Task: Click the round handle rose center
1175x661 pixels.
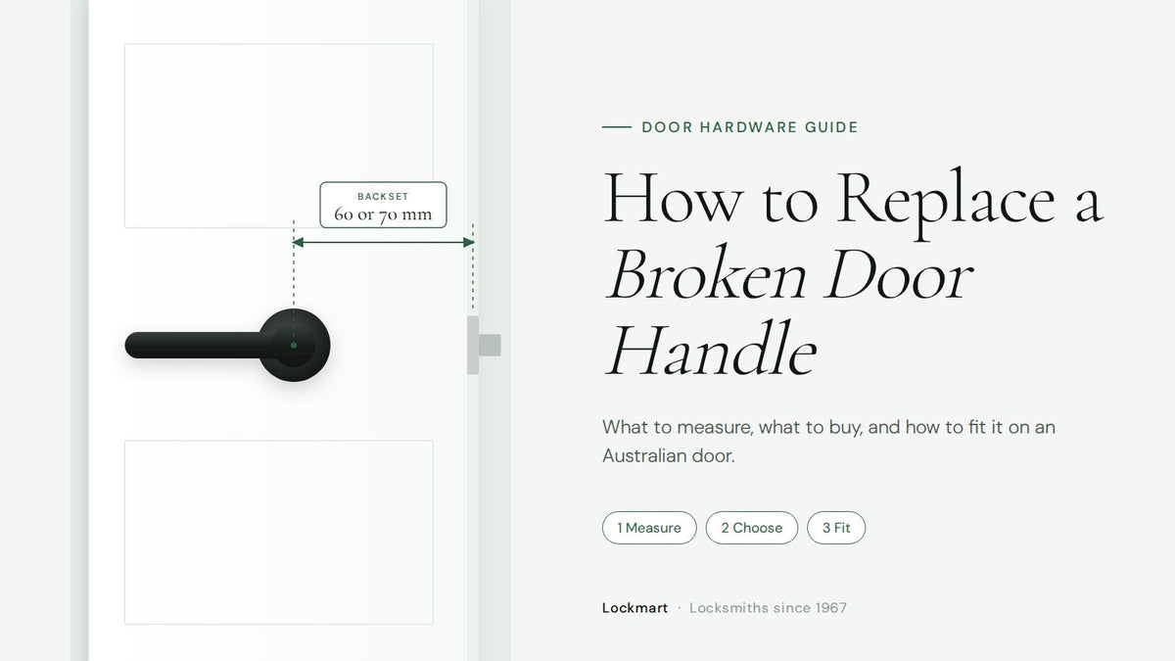Action: pos(294,345)
